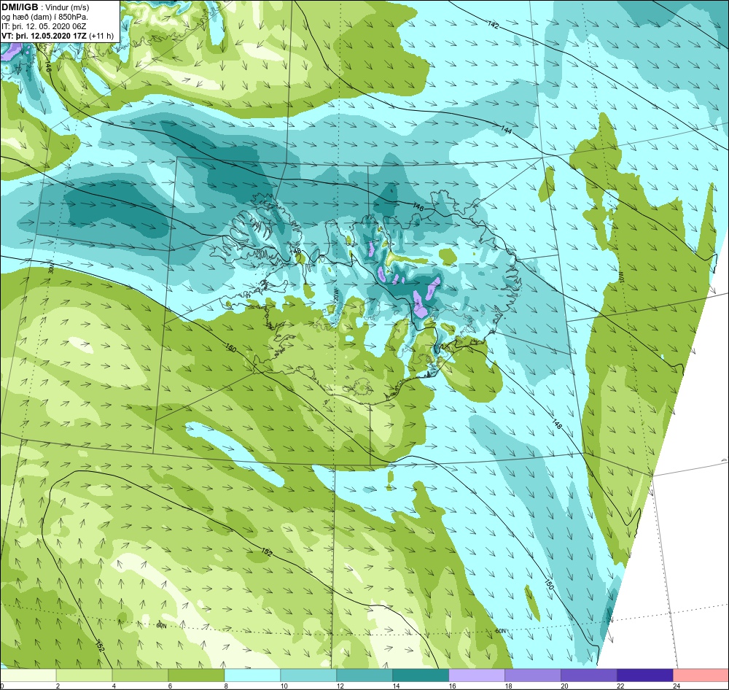729x690 pixels.
Task: Click the legend scale value '24'
Action: [x=677, y=686]
